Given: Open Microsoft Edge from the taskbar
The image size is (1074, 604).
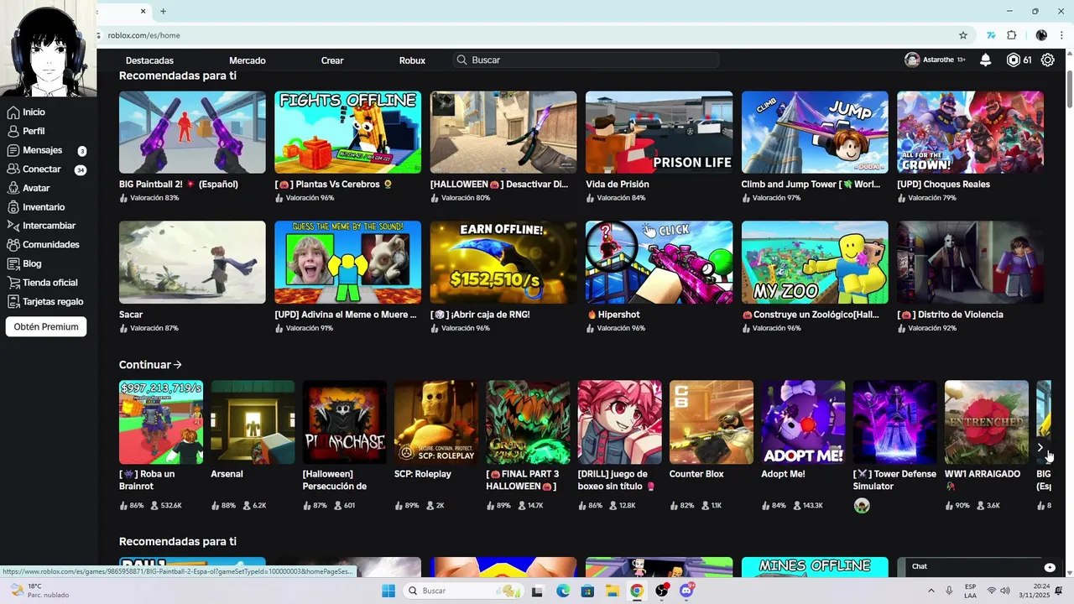Looking at the screenshot, I should (x=563, y=591).
